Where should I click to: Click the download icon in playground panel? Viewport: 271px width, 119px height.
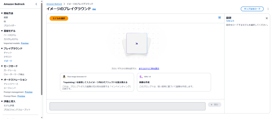pyautogui.click(x=219, y=17)
